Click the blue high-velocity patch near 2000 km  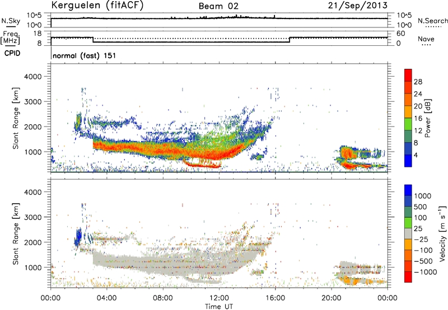point(78,237)
